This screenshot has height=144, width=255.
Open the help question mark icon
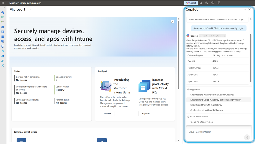[213, 3]
